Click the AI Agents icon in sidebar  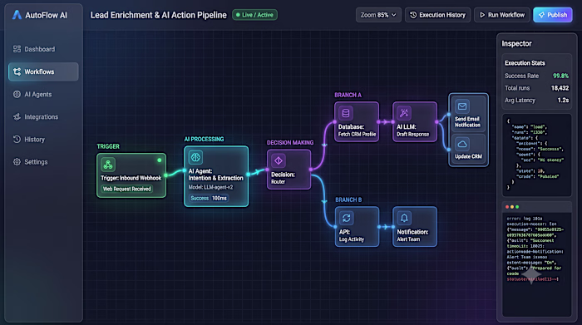click(17, 94)
